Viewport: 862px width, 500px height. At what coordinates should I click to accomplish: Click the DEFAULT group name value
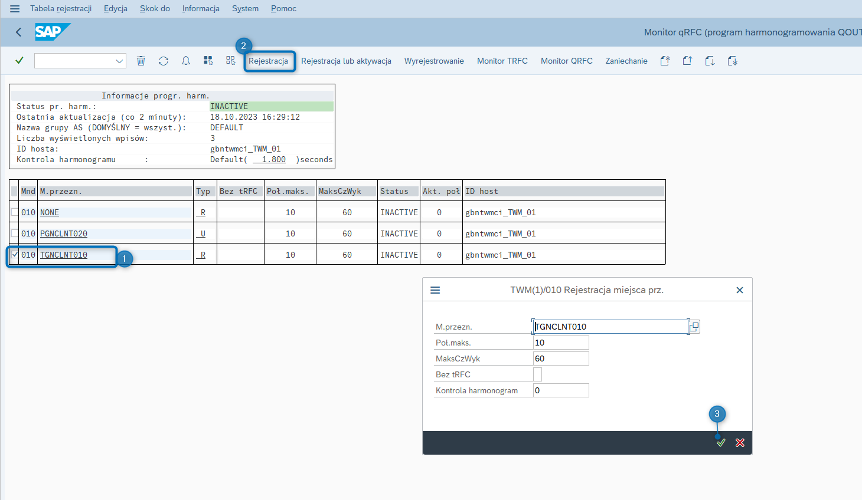pos(227,127)
